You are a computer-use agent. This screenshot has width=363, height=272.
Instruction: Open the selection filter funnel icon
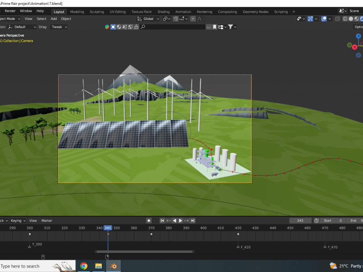231,27
